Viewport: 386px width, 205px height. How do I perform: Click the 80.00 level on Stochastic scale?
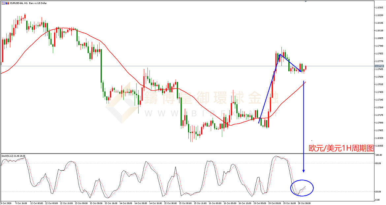pyautogui.click(x=379, y=163)
